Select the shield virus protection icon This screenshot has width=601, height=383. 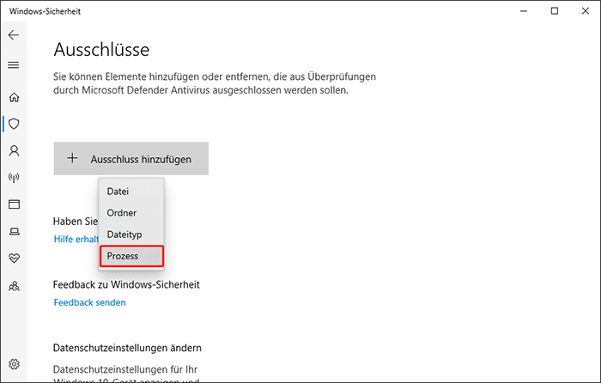14,124
